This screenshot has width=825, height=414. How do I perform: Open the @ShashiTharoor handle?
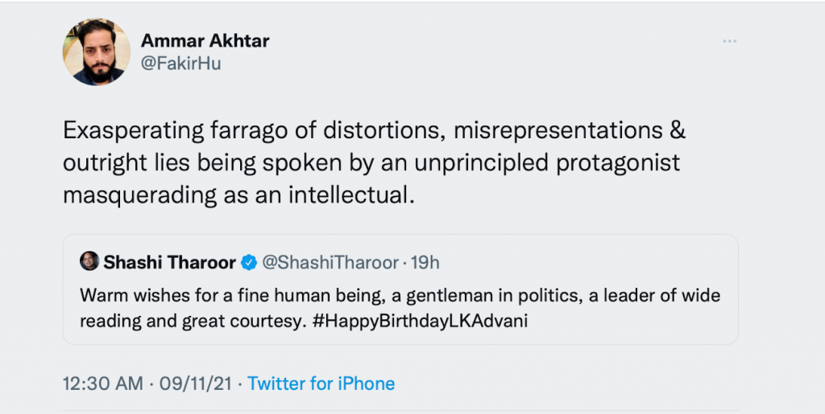pos(330,263)
